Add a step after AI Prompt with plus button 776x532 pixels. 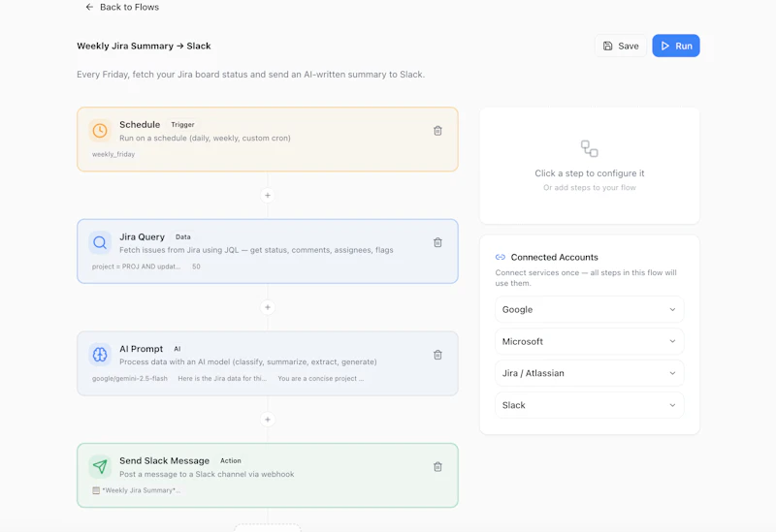[268, 420]
